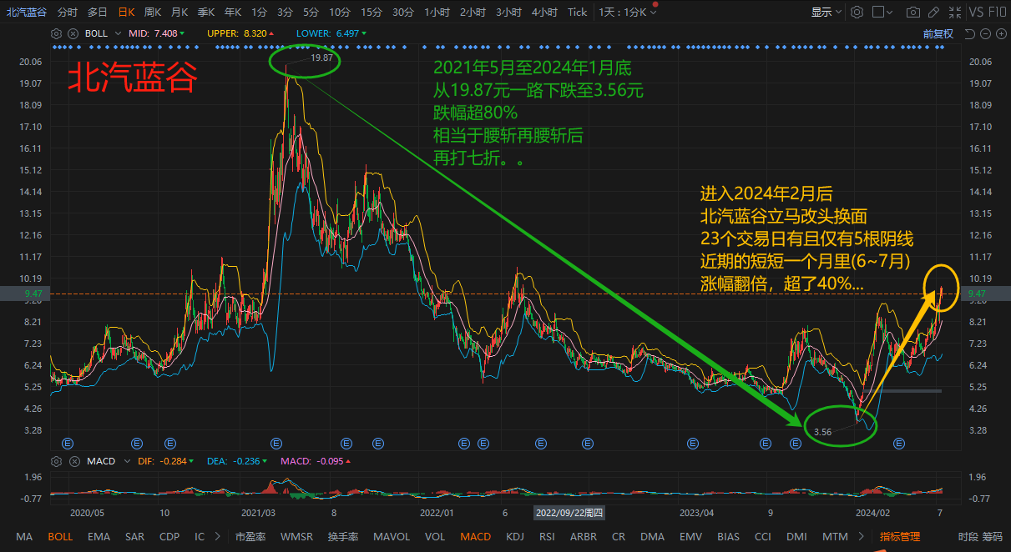Open chart settings gear in top toolbar

click(x=857, y=13)
